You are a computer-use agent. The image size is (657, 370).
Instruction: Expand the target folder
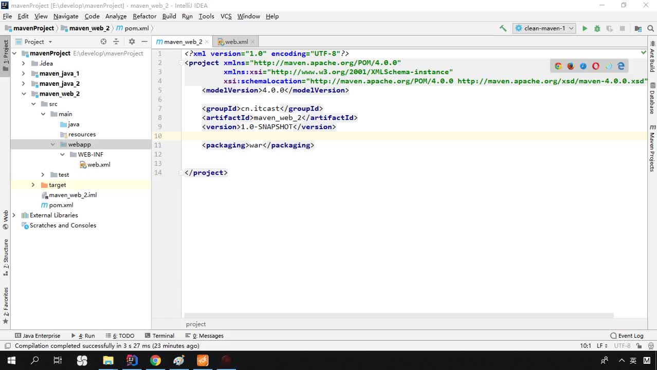pyautogui.click(x=33, y=185)
